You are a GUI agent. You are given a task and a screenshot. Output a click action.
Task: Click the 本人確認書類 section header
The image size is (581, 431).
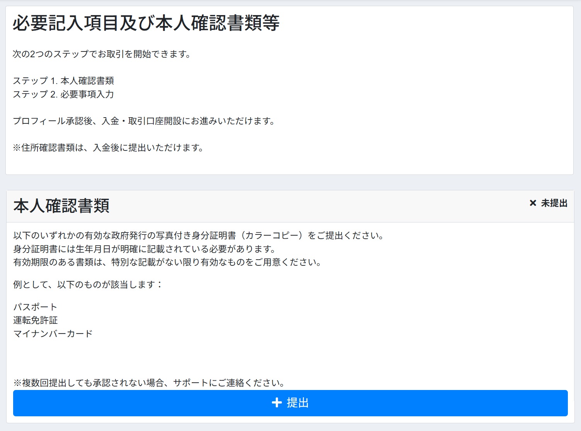pyautogui.click(x=61, y=206)
